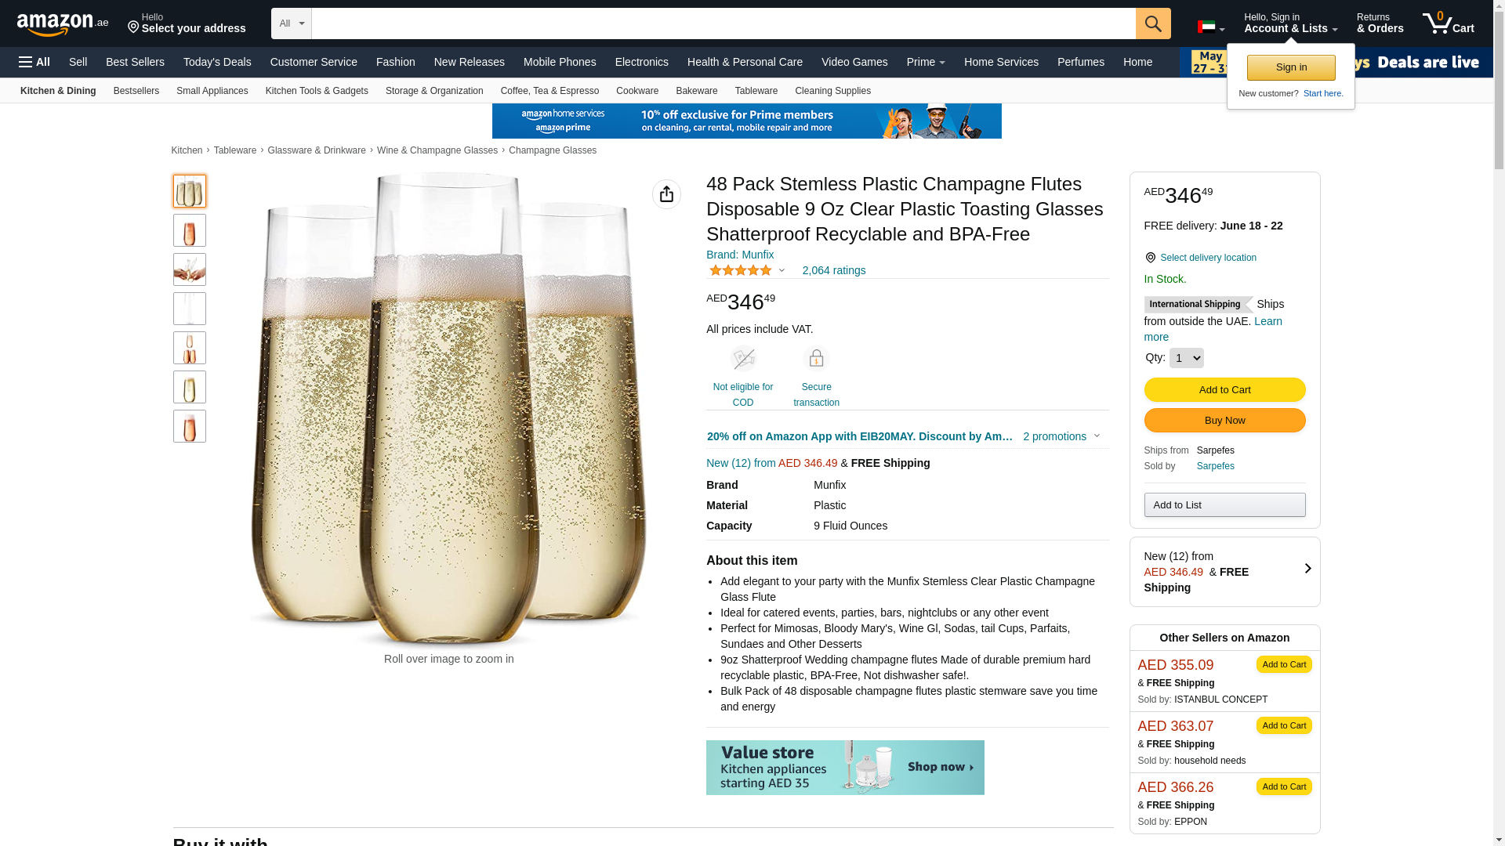This screenshot has height=846, width=1505.
Task: Open the quantity dropdown
Action: coord(1186,358)
